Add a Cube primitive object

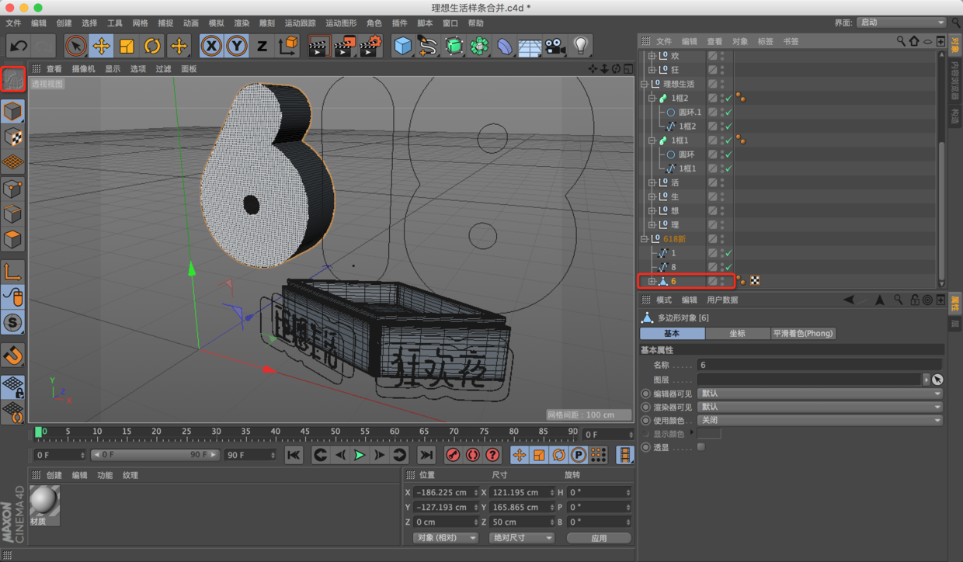[x=402, y=46]
